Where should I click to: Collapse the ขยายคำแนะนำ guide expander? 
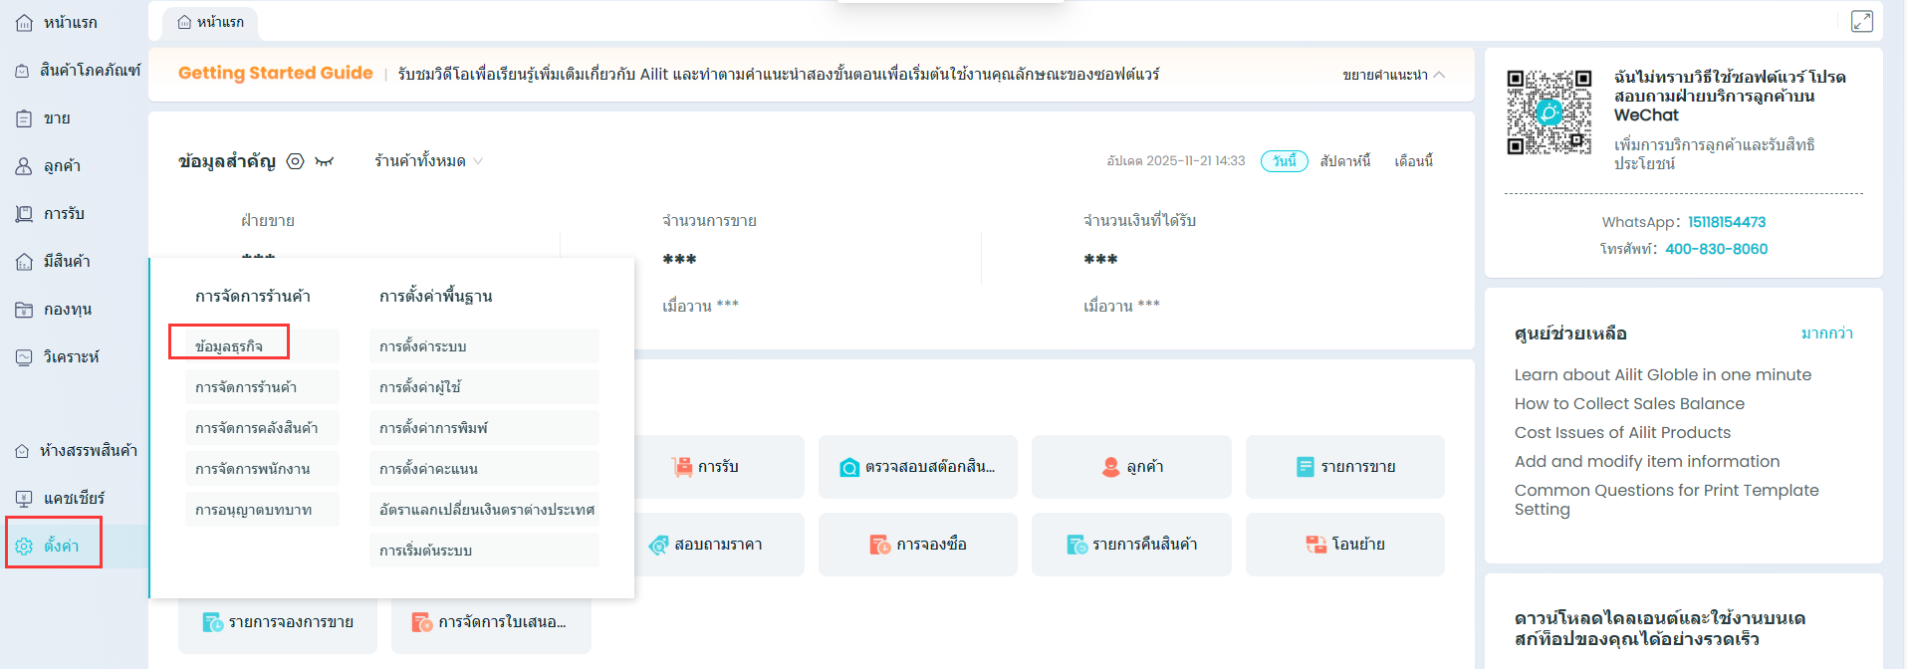click(x=1393, y=75)
